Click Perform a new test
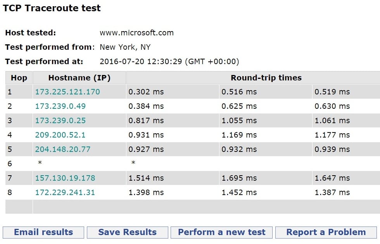Image resolution: width=380 pixels, height=244 pixels. coord(221,232)
